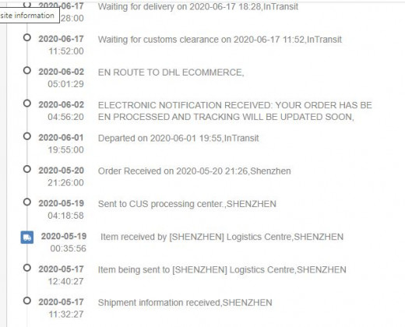405x327 pixels.
Task: Click timeline circle for 2020-06-17 11:52:00 entry
Action: 27,37
